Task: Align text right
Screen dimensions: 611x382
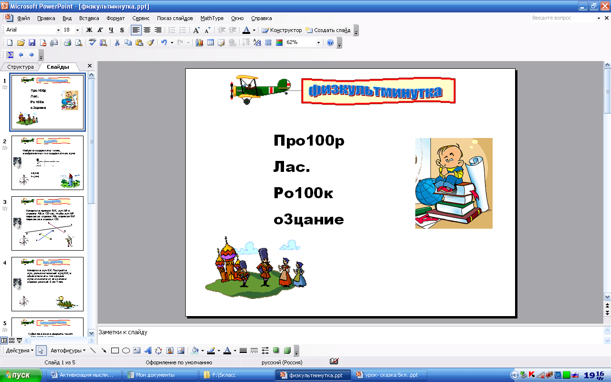Action: coord(158,30)
